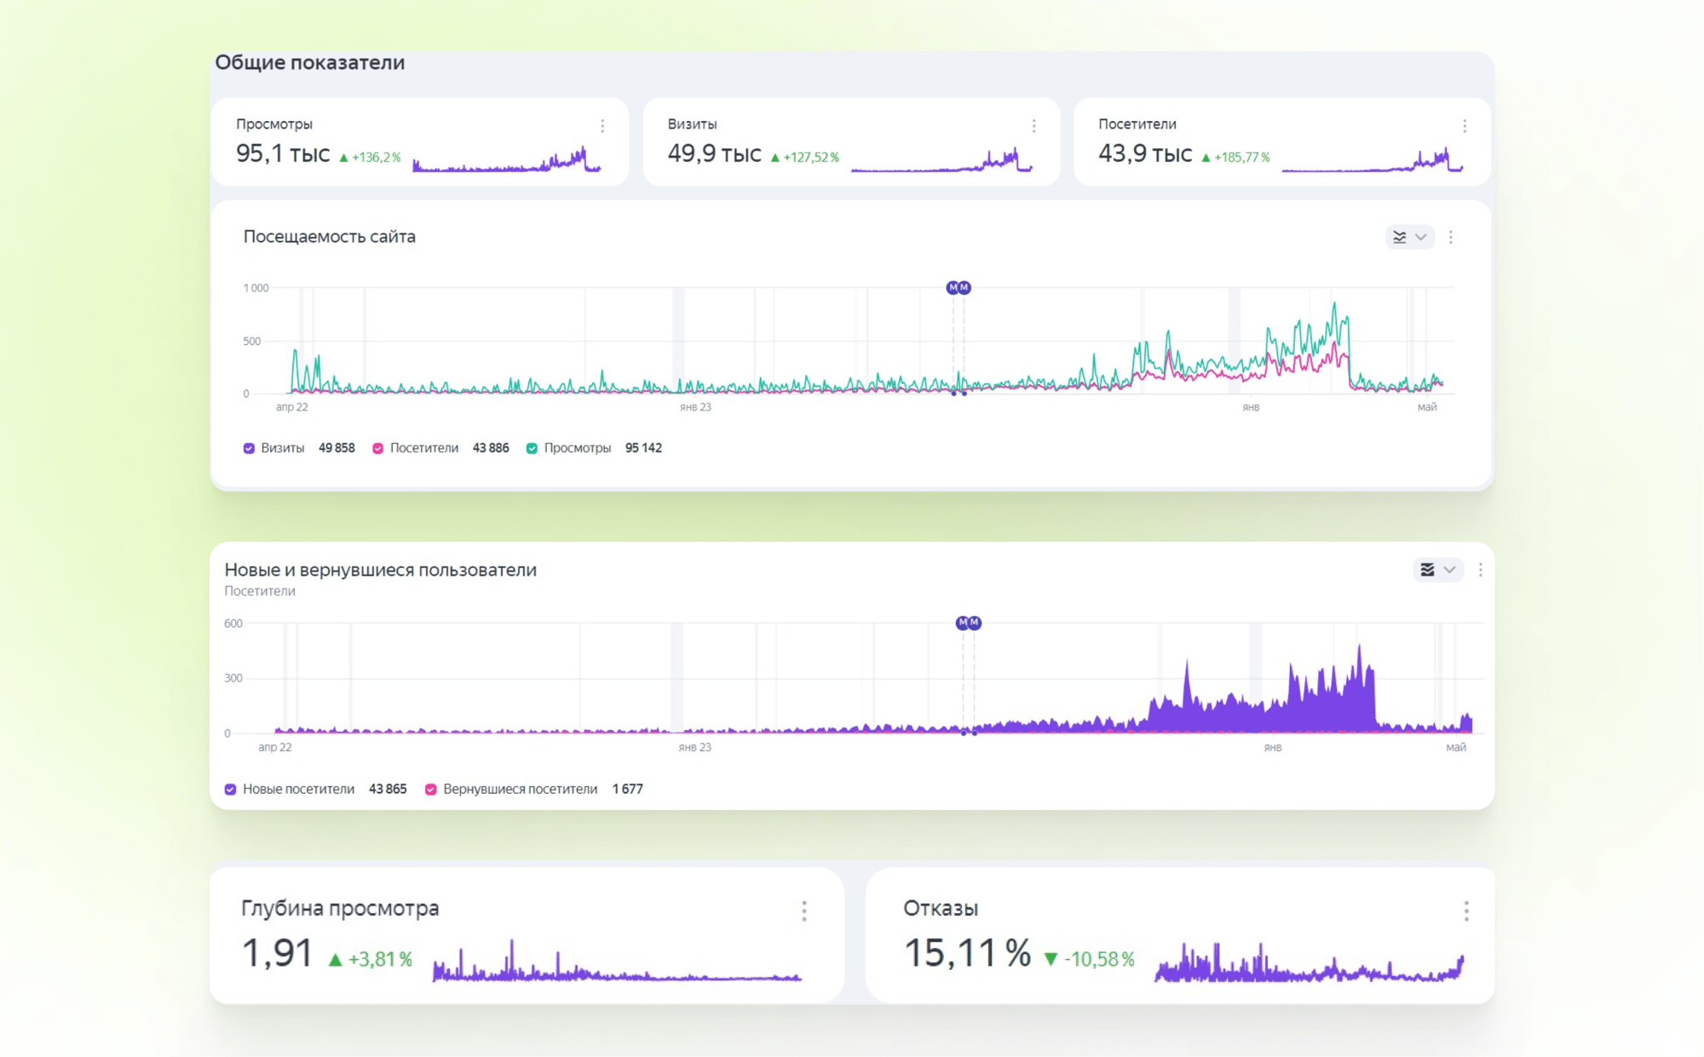
Task: Open the Посещаемость сайта chart options menu
Action: coord(1451,237)
